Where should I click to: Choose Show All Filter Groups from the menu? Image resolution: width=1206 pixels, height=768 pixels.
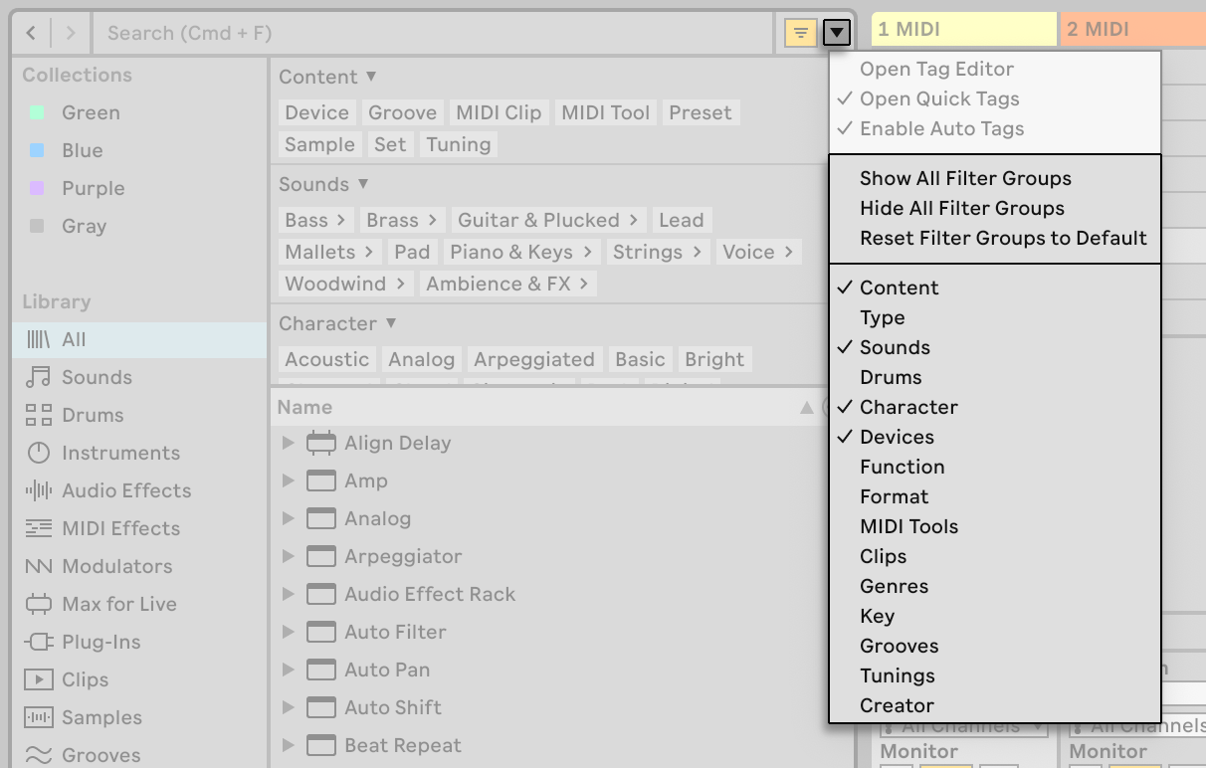965,178
